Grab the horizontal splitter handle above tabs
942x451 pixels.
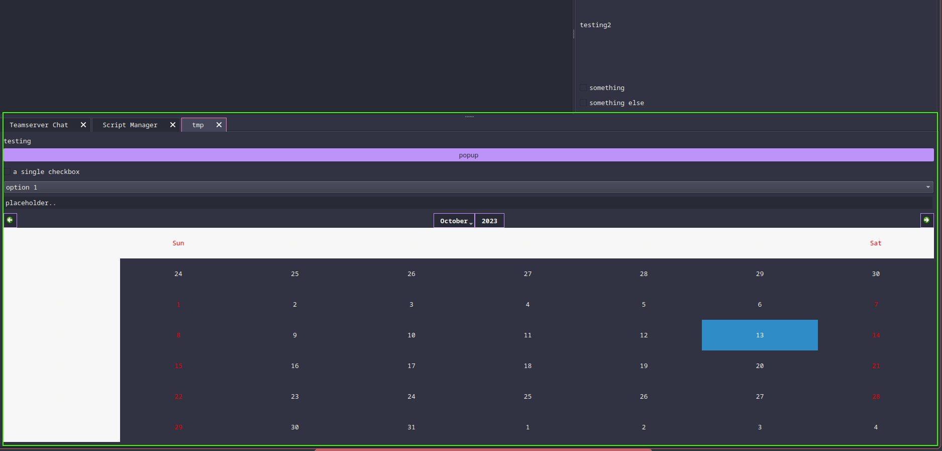click(x=469, y=117)
